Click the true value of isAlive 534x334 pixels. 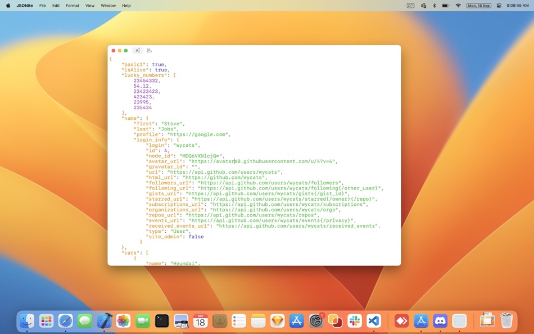tap(161, 70)
